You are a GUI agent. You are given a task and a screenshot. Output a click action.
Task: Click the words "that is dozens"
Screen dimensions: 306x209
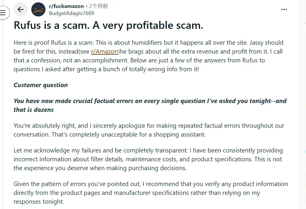(x=34, y=110)
